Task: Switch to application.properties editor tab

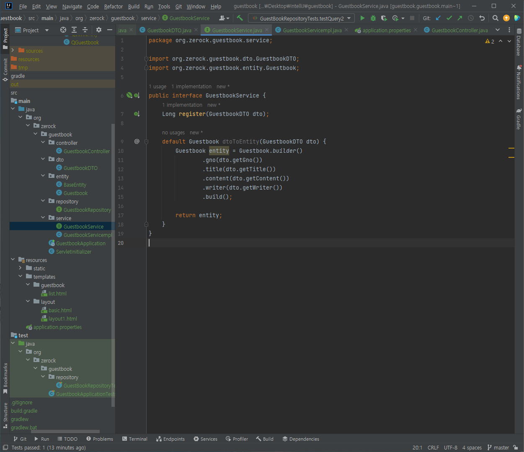Action: tap(387, 30)
